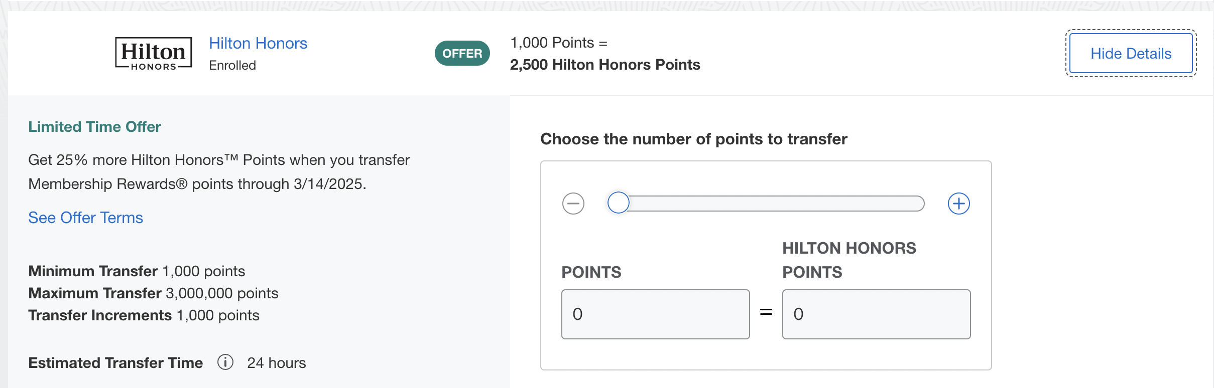
Task: Click the Hilton Honors logo
Action: pyautogui.click(x=153, y=53)
